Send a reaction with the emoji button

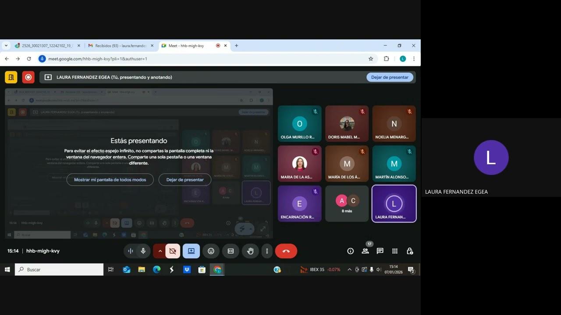(x=211, y=251)
